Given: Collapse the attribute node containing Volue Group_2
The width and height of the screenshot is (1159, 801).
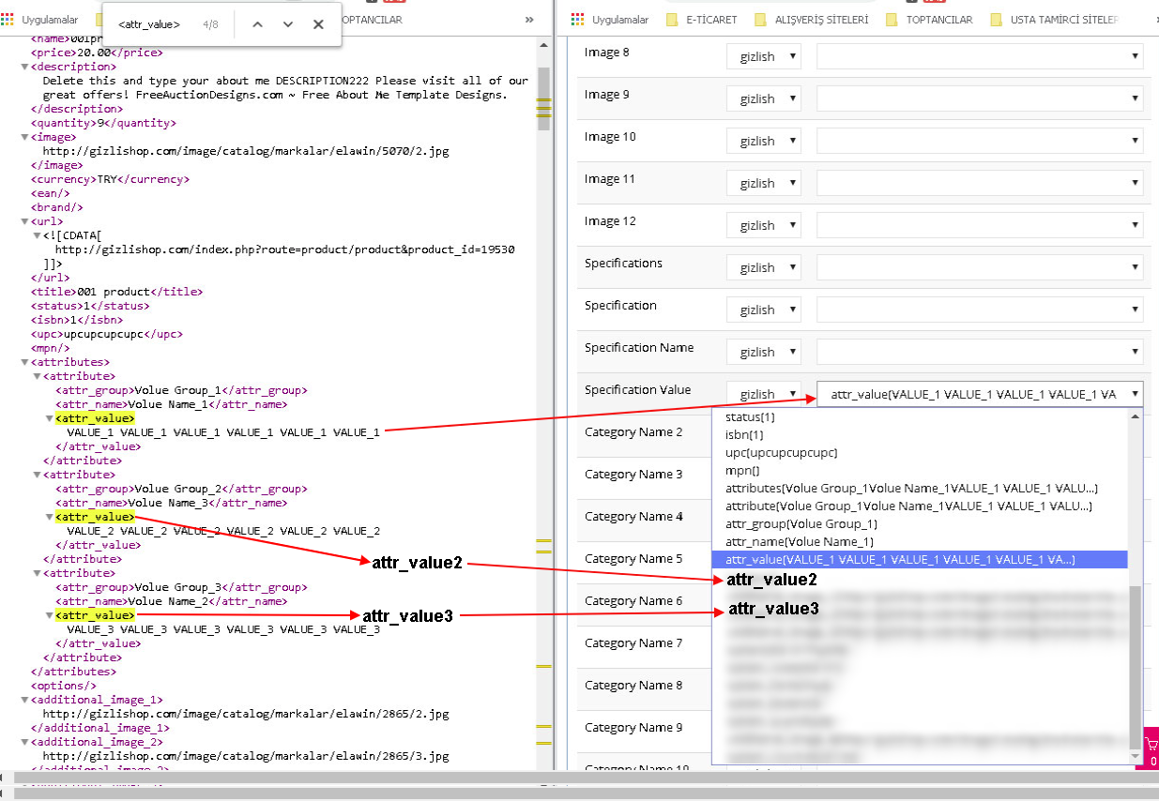Looking at the screenshot, I should (x=36, y=475).
